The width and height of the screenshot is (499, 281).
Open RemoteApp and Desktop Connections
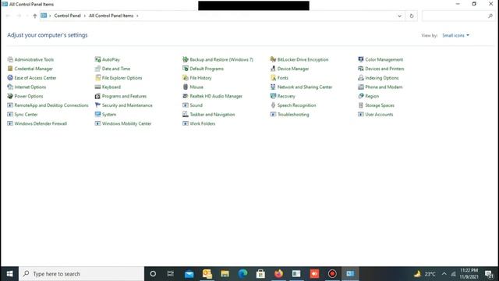[x=51, y=105]
